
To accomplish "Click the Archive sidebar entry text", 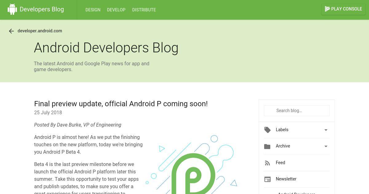I will pos(283,146).
